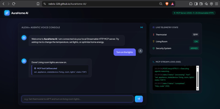Click the stream logs scrollbar up arrow
The image size is (220, 109).
point(198,67)
